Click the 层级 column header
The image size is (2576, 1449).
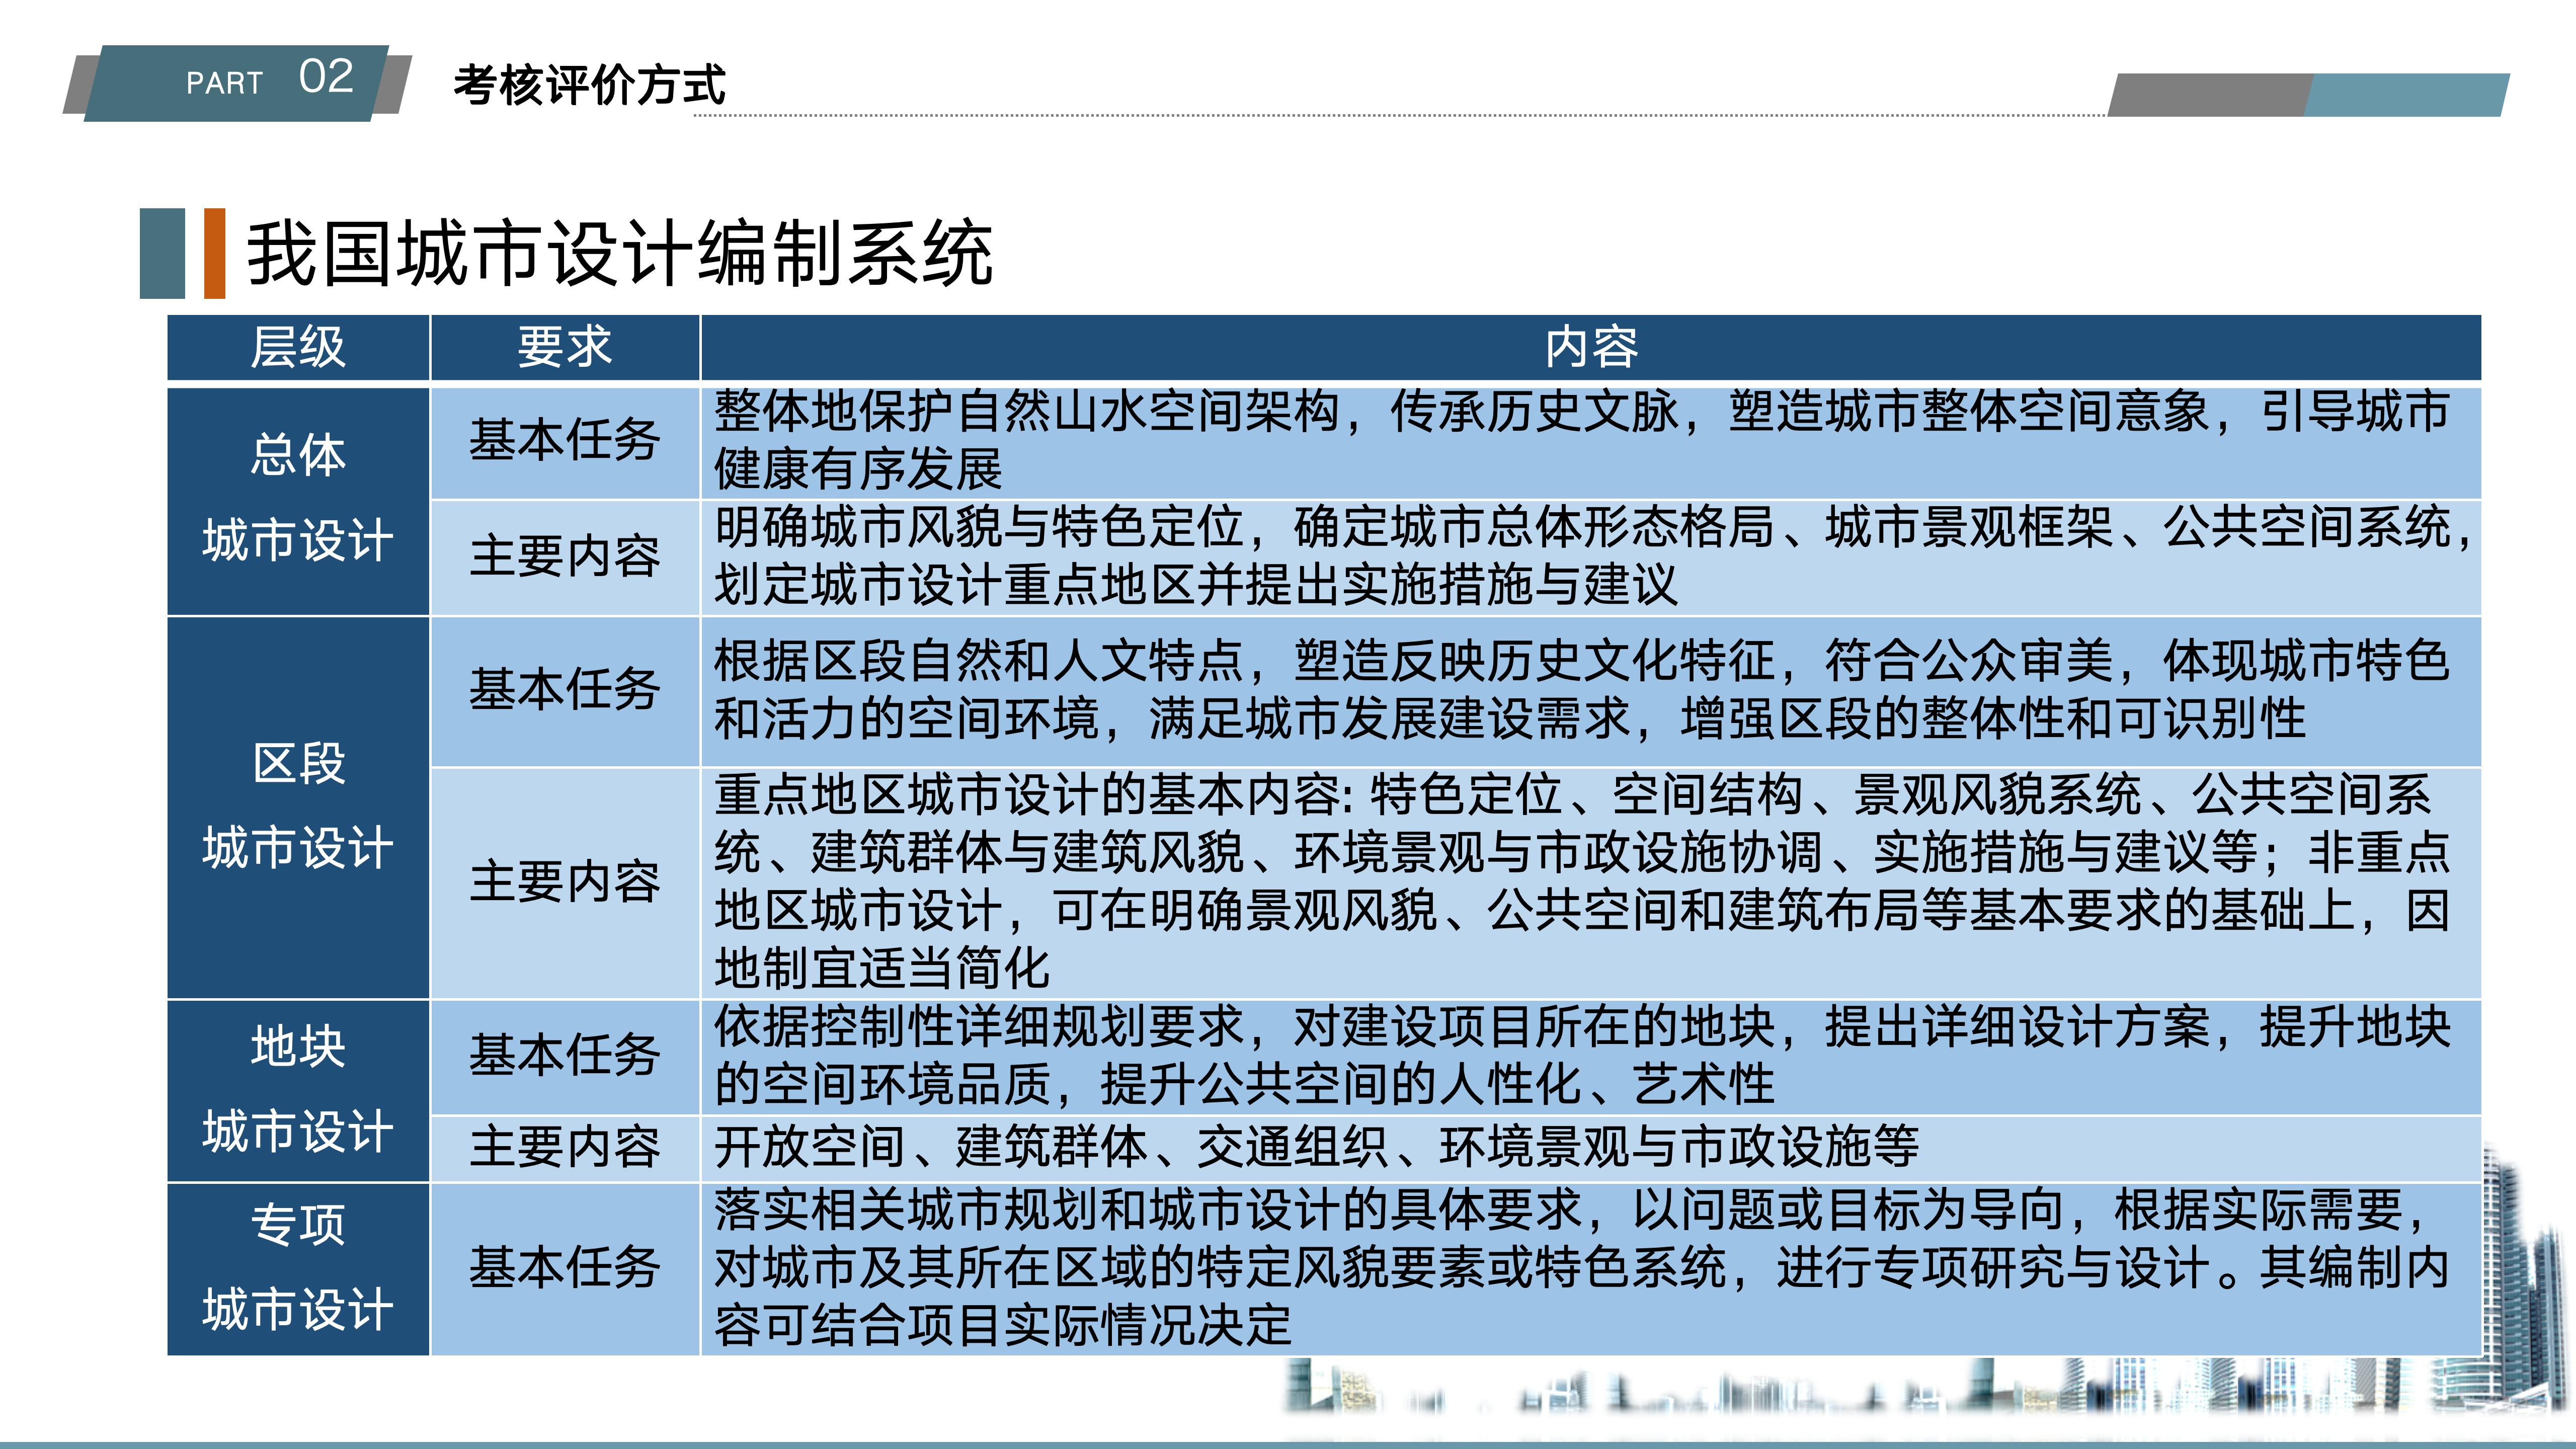click(x=298, y=347)
